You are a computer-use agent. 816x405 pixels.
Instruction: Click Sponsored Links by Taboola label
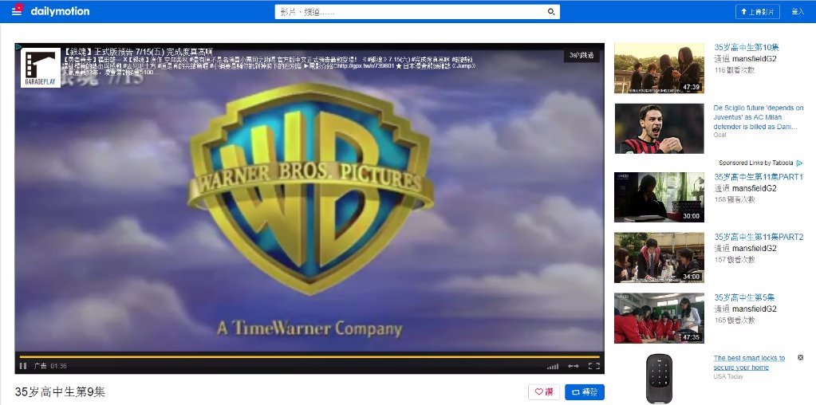[x=756, y=163]
